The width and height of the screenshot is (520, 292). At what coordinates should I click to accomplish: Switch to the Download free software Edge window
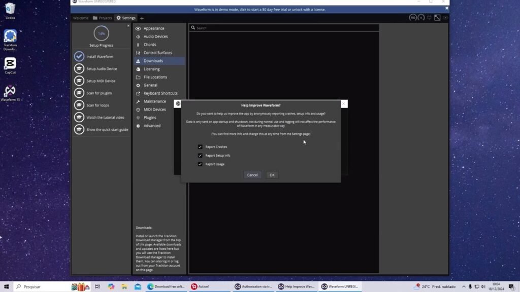tap(166, 287)
